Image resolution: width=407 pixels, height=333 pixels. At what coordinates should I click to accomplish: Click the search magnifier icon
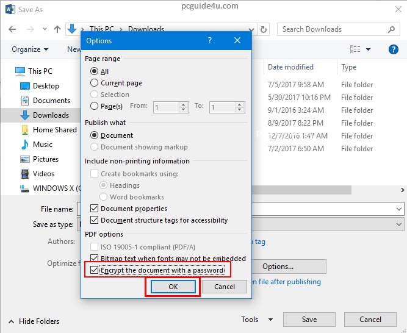pyautogui.click(x=391, y=29)
